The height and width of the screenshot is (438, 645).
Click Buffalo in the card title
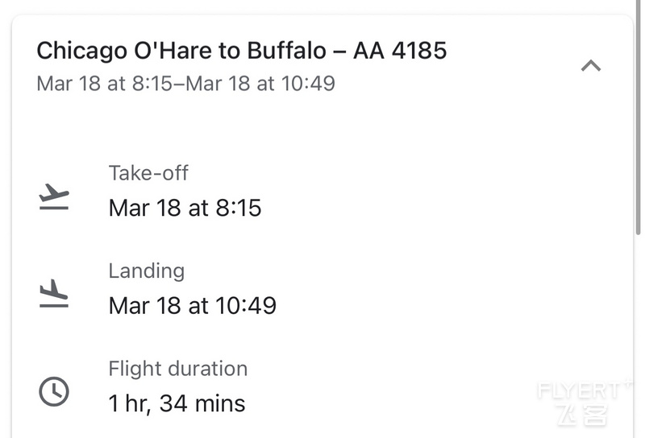pos(287,51)
